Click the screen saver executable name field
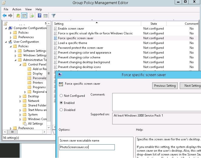 pyautogui.click(x=87, y=147)
